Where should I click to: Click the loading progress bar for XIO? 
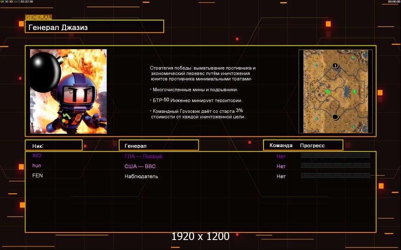[x=335, y=155]
